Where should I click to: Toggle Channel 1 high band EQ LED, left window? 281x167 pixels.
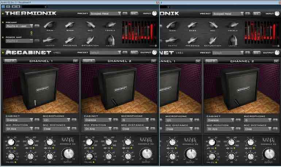[x=53, y=148]
